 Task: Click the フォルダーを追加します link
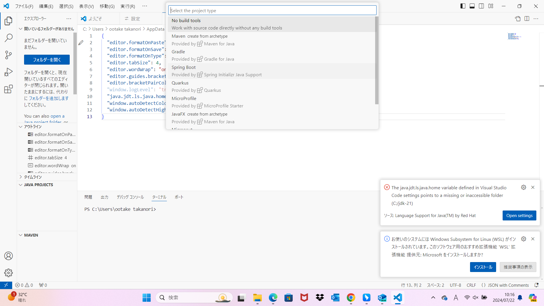(49, 98)
